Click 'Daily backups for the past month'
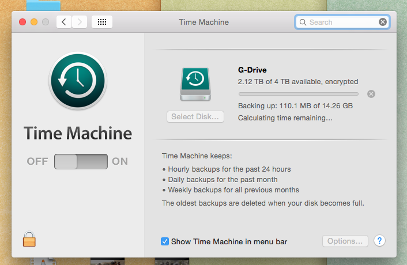This screenshot has width=407, height=265. [223, 180]
